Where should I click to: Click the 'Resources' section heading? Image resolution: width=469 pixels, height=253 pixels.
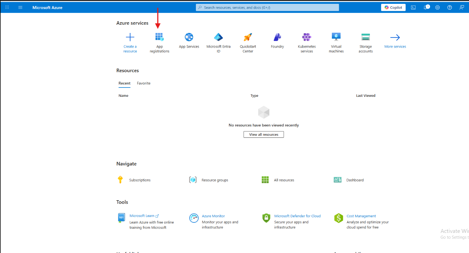click(x=128, y=70)
